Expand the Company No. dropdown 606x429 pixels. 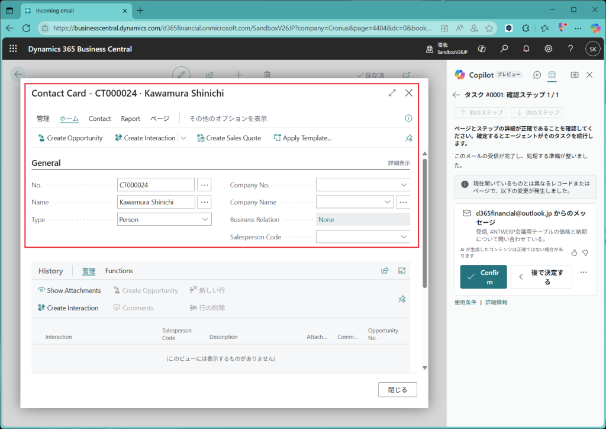coord(404,185)
